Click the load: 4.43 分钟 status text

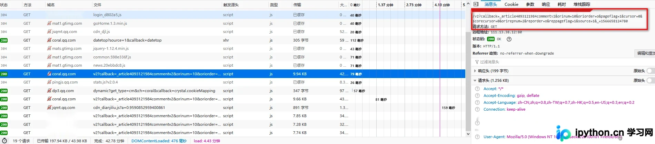[x=207, y=141]
